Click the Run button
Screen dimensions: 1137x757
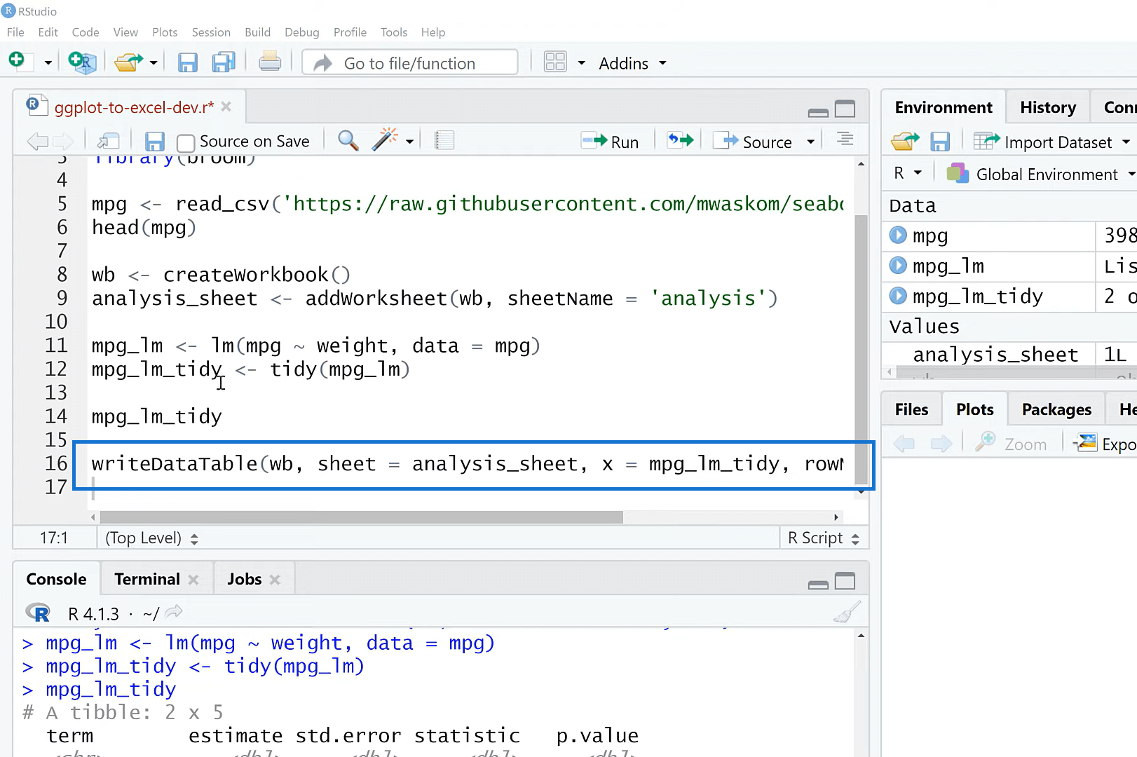tap(610, 142)
